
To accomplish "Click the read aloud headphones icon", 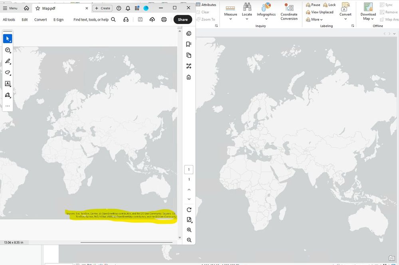I will pos(126,20).
